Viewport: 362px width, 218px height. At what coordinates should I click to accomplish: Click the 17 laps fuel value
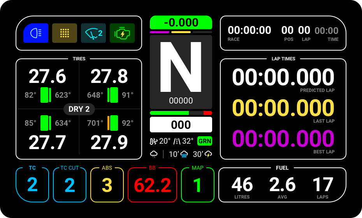pos(323,185)
